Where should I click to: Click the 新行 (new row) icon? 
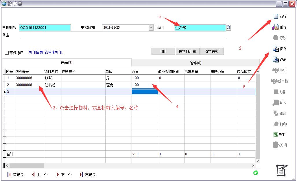276,16
